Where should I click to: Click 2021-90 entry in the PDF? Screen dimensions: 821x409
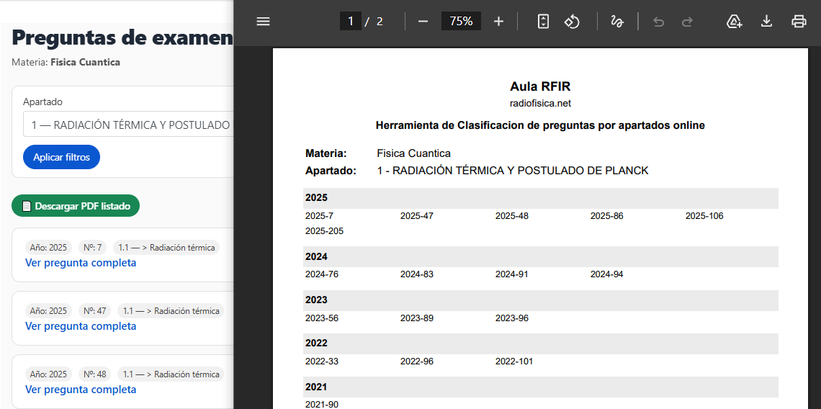[x=321, y=404]
